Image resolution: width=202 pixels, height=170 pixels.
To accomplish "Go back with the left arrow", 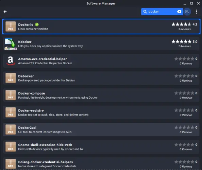I will [5, 12].
